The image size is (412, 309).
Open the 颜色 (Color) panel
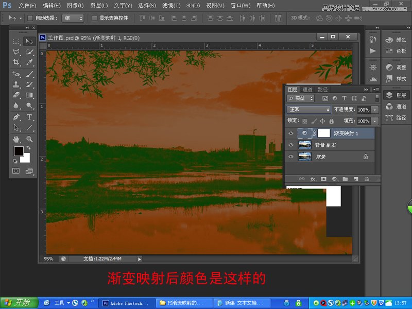pos(398,40)
